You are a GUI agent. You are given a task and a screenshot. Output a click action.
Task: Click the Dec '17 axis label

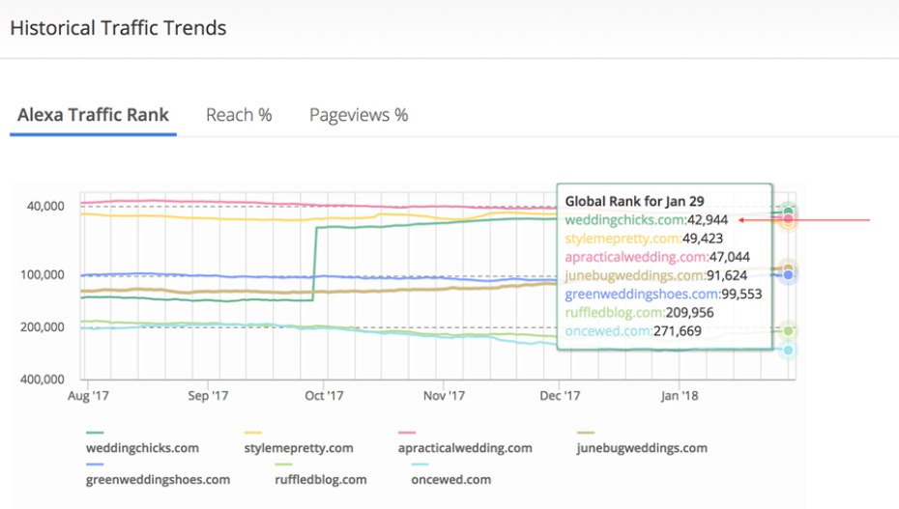560,396
